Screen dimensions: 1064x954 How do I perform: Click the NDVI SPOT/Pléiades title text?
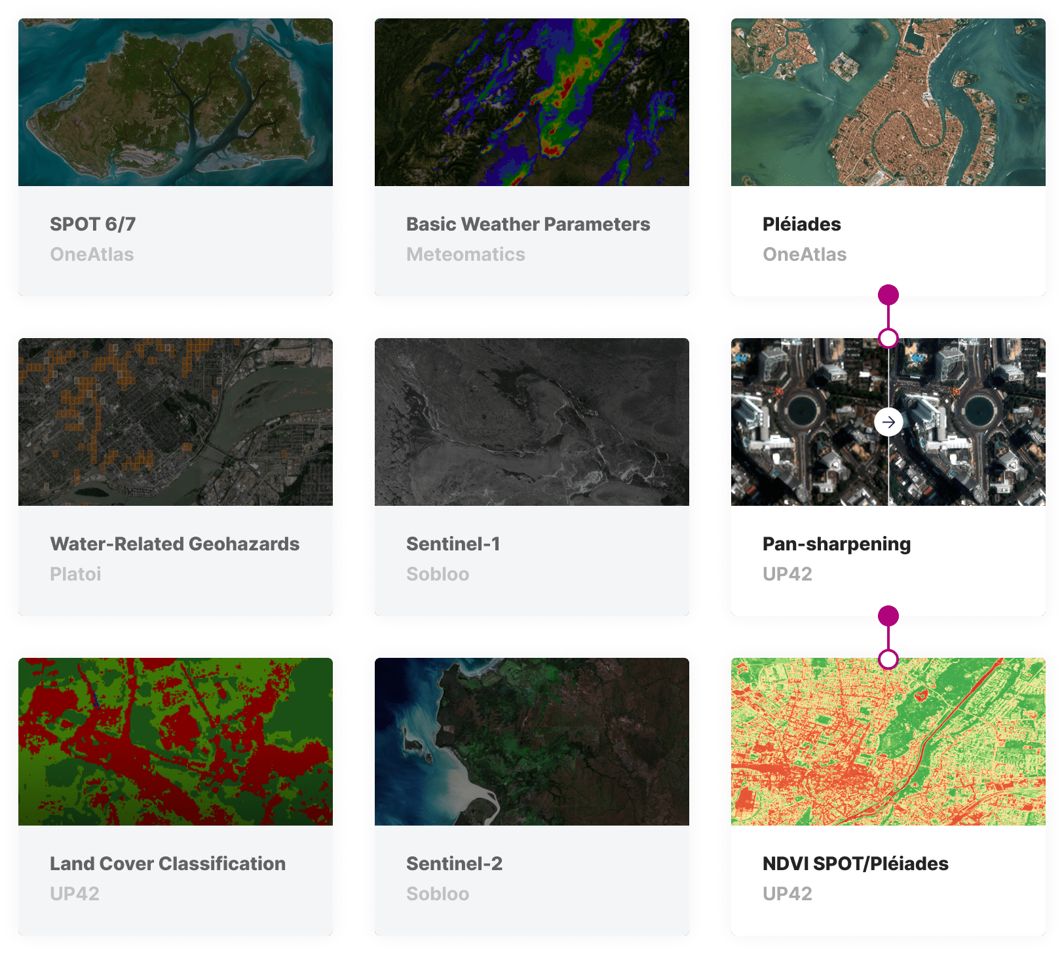pos(855,864)
